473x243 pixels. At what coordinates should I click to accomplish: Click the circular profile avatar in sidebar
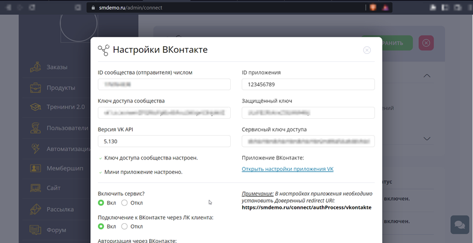click(78, 23)
